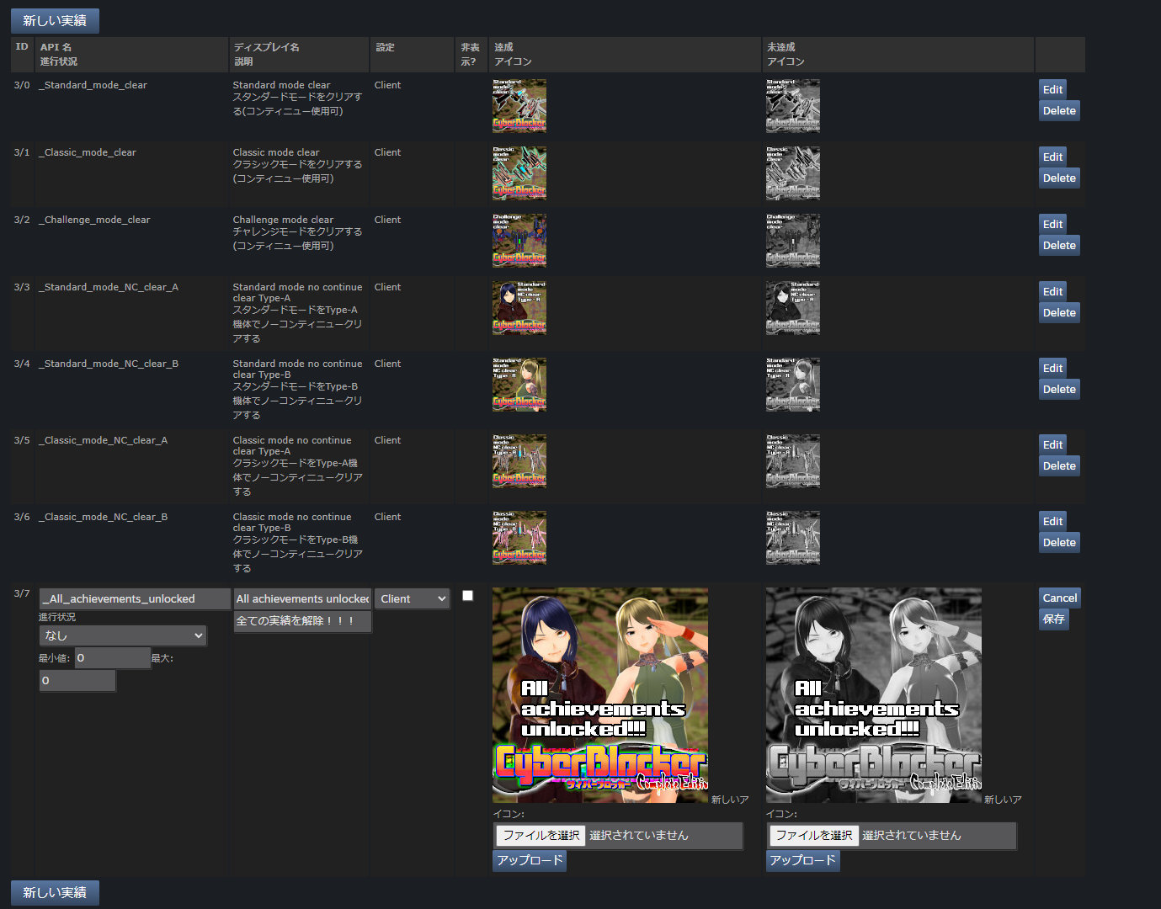
Task: Click 新しい実績 button at the bottom
Action: click(x=55, y=892)
